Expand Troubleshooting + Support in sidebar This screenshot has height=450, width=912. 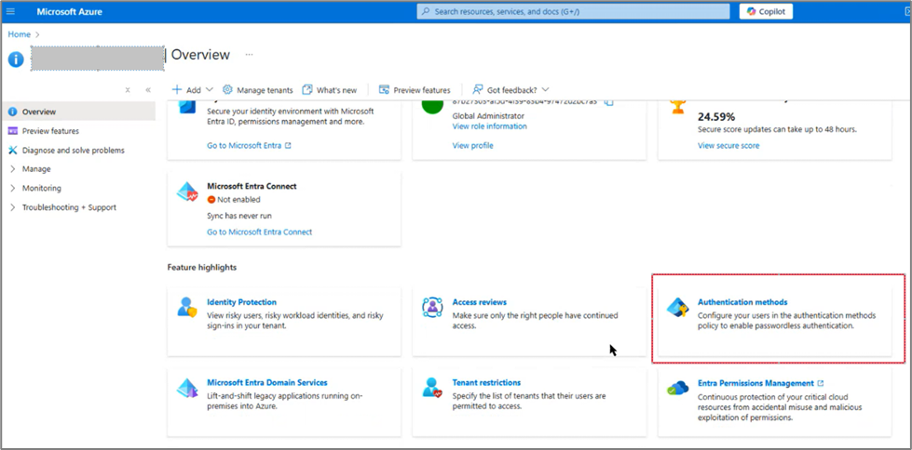(69, 207)
